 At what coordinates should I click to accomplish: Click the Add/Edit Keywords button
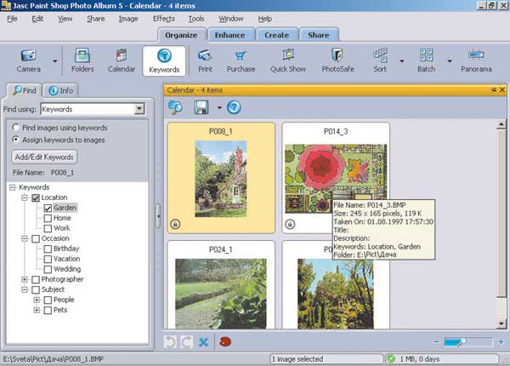(45, 157)
